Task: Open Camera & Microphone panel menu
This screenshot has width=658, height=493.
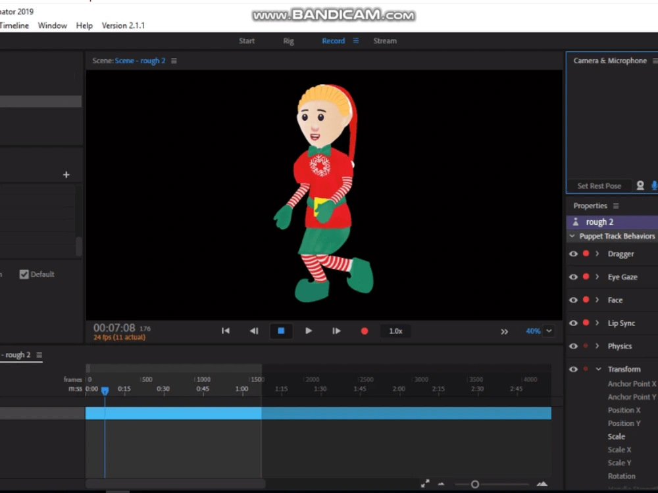Action: coord(655,60)
